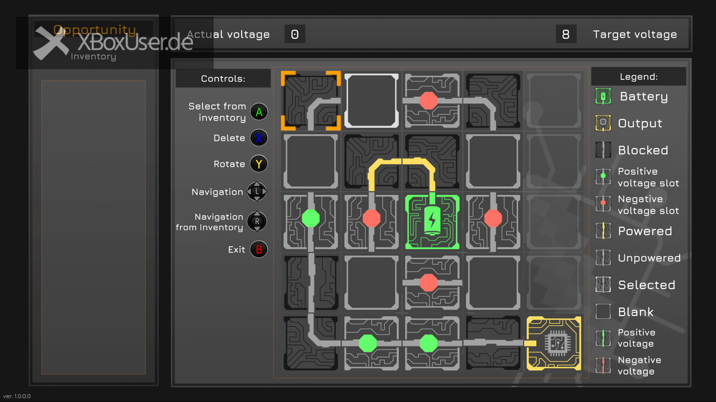716x402 pixels.
Task: Click the Selected legend icon
Action: click(603, 285)
